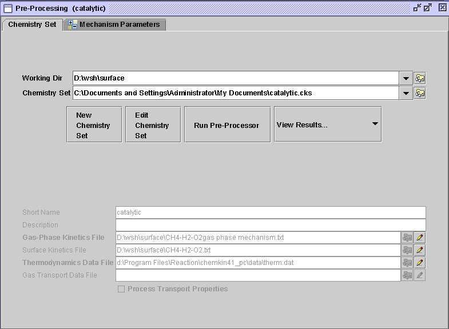Toggle the Process Transport Properties checkbox

pyautogui.click(x=121, y=289)
